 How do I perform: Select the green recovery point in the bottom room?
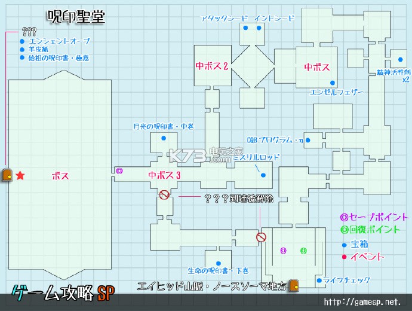tap(303, 250)
